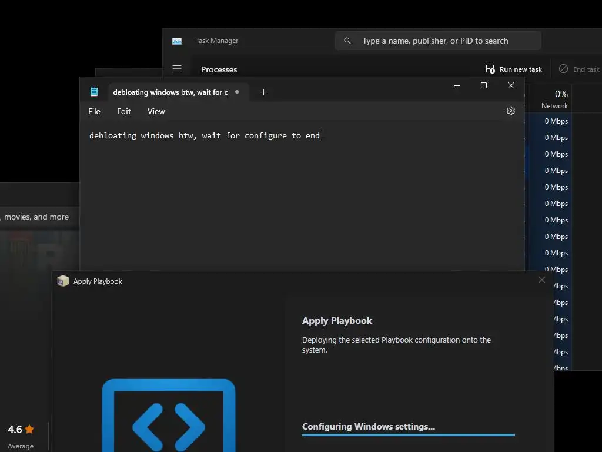Open the Edit menu in Notepad
The image size is (602, 452).
[123, 111]
